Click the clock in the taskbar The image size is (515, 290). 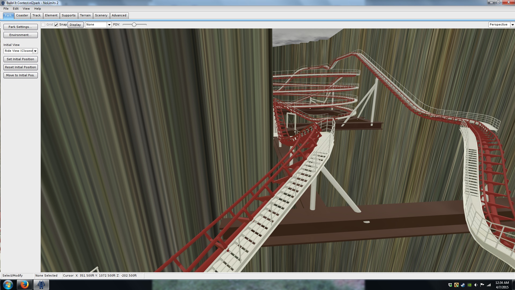502,285
